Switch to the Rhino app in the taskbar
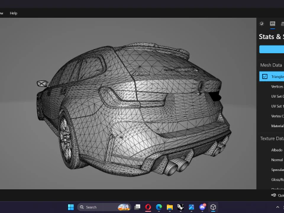This screenshot has height=213, width=284. (180, 207)
